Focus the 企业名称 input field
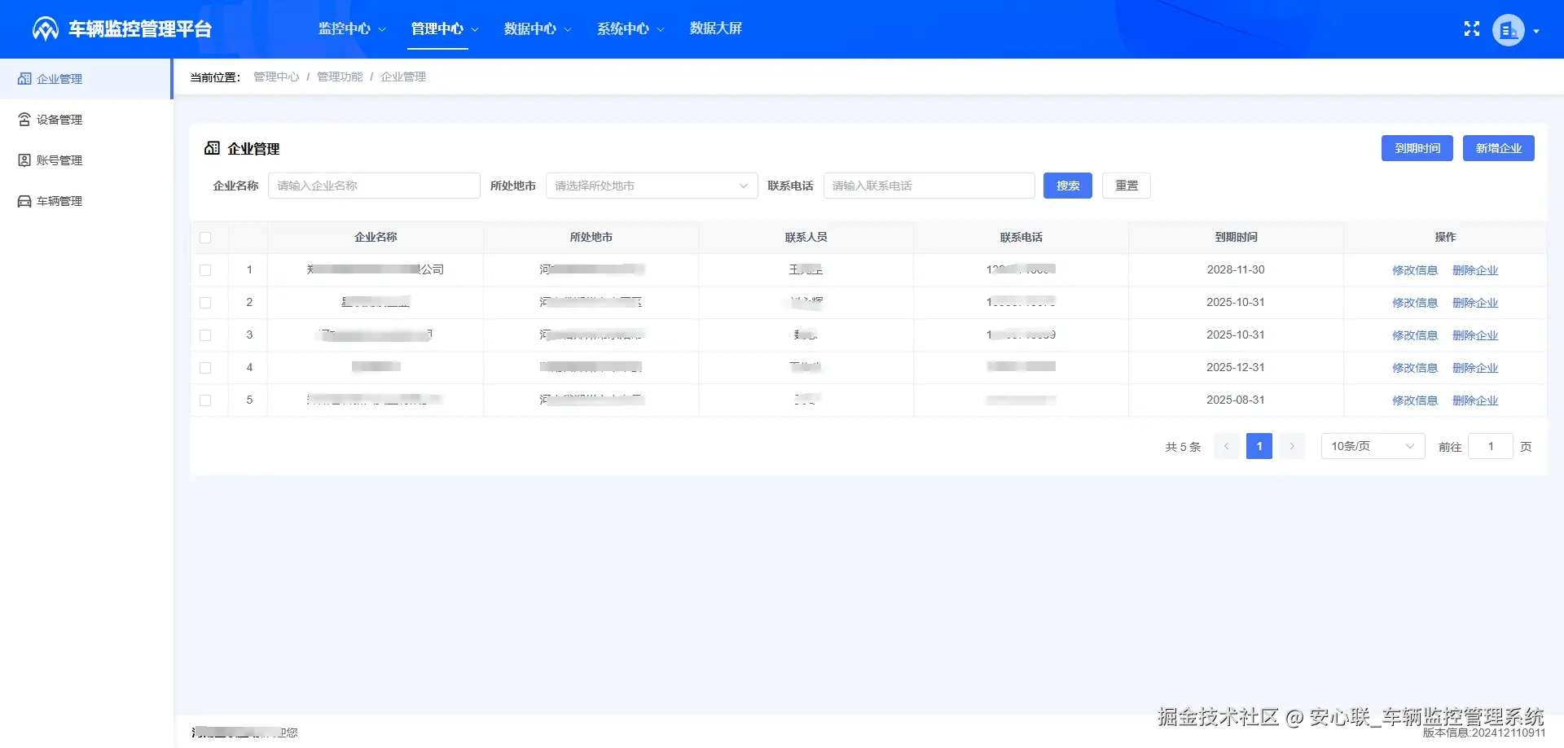The height and width of the screenshot is (748, 1564). point(374,186)
